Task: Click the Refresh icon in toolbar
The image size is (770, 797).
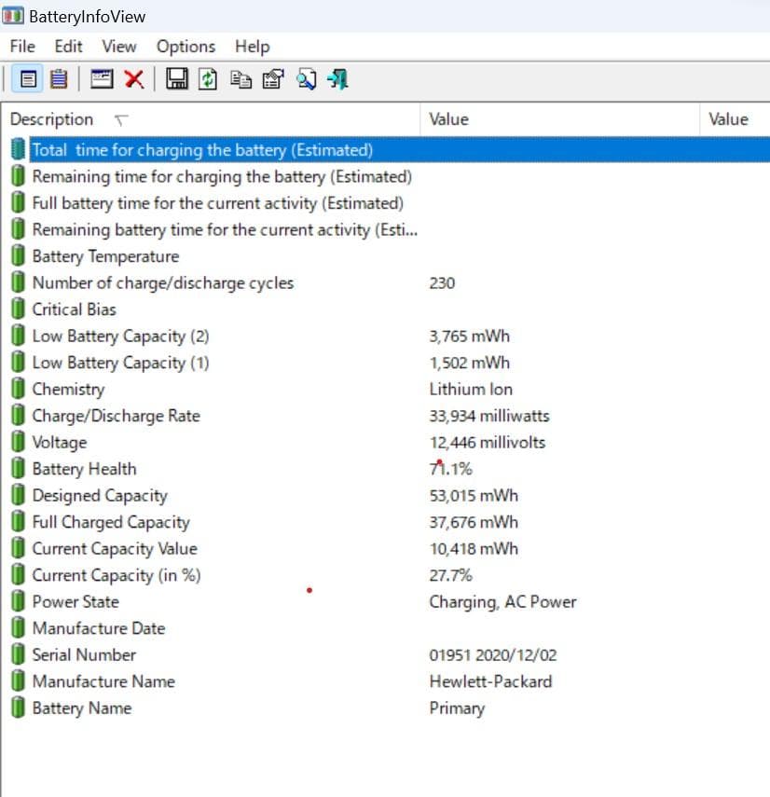Action: point(209,80)
